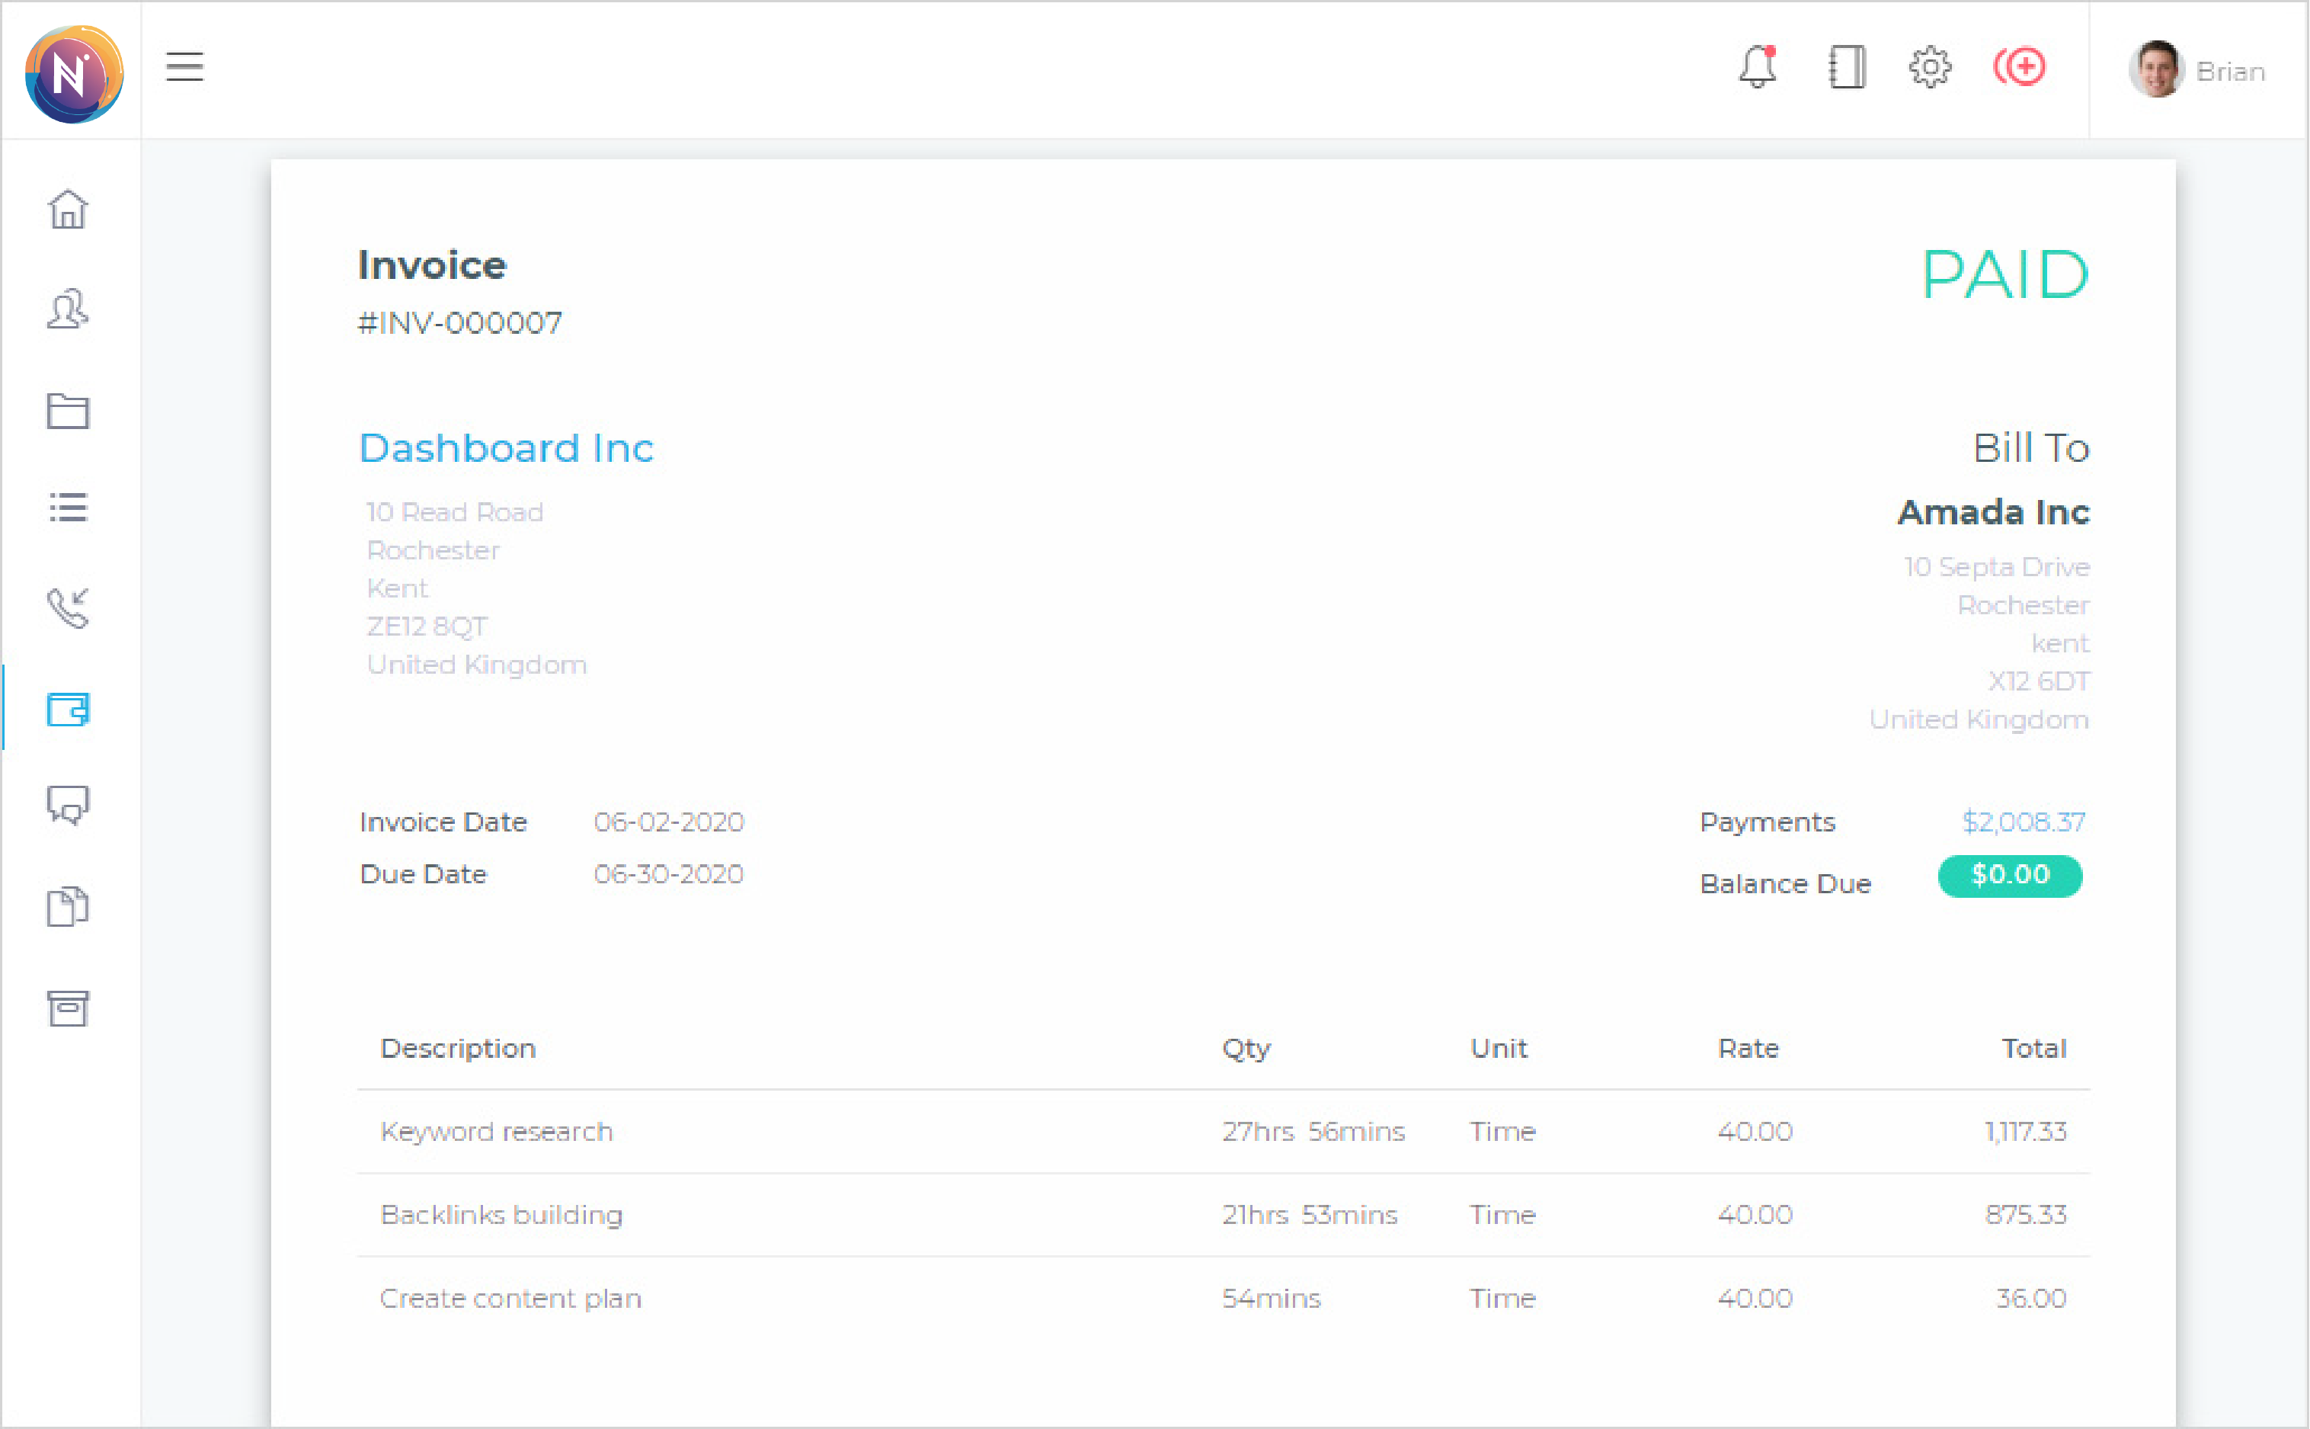This screenshot has height=1429, width=2310.
Task: Select the Billing wallet sidebar icon
Action: tap(68, 709)
